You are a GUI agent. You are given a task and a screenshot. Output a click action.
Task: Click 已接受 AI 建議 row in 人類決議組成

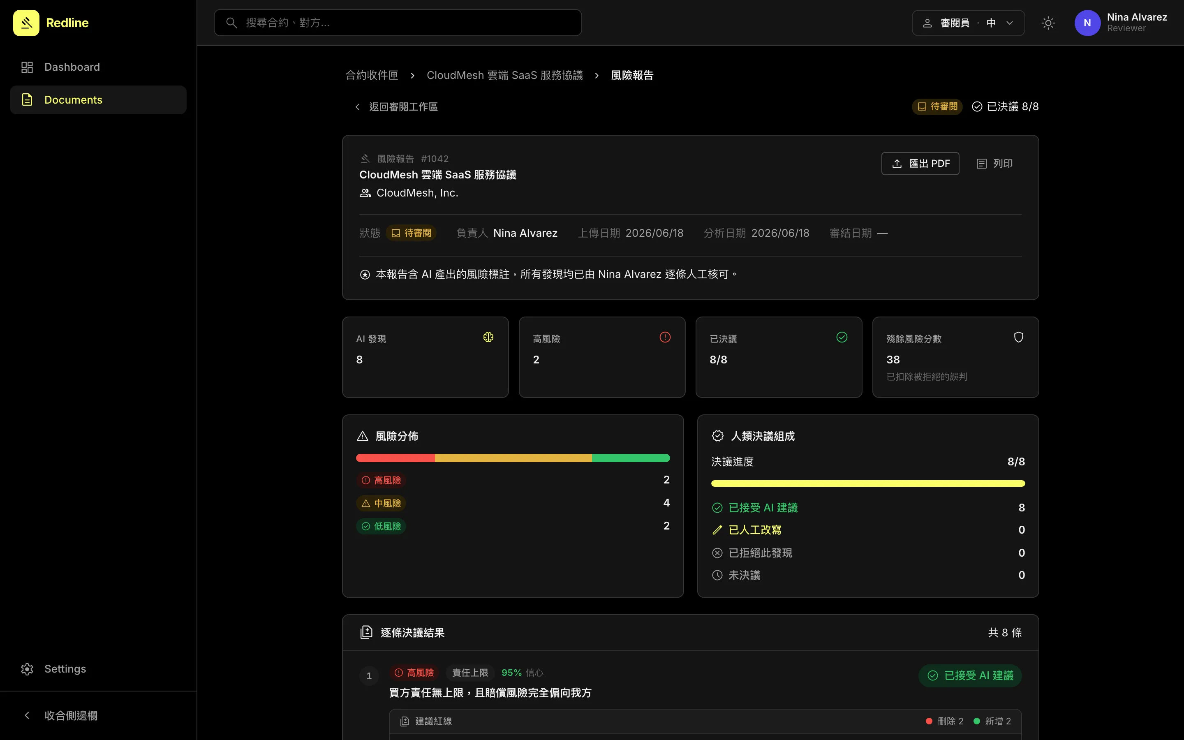click(x=868, y=508)
